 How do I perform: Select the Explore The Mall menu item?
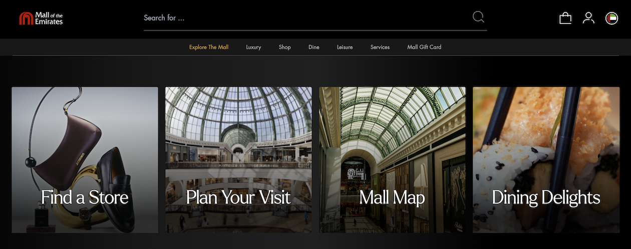[209, 47]
